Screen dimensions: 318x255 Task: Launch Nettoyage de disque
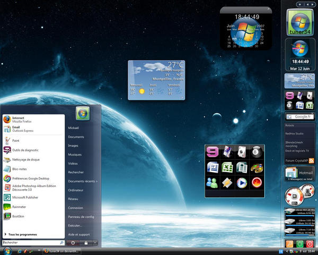coord(34,159)
